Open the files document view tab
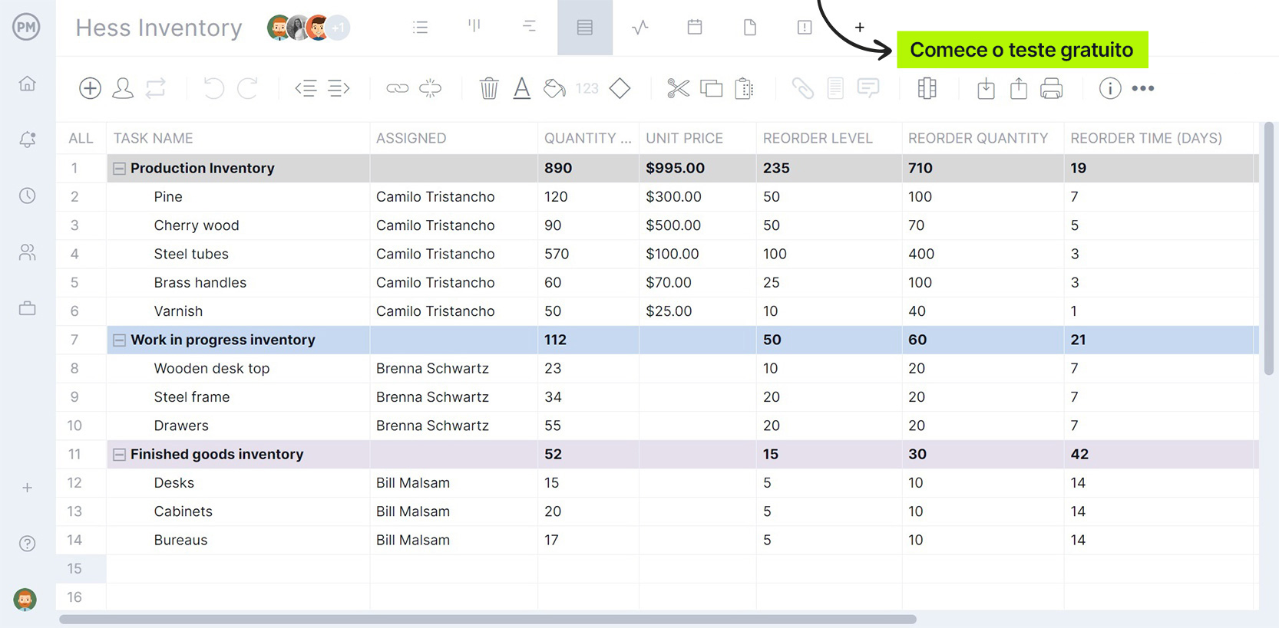The image size is (1279, 628). [x=750, y=28]
